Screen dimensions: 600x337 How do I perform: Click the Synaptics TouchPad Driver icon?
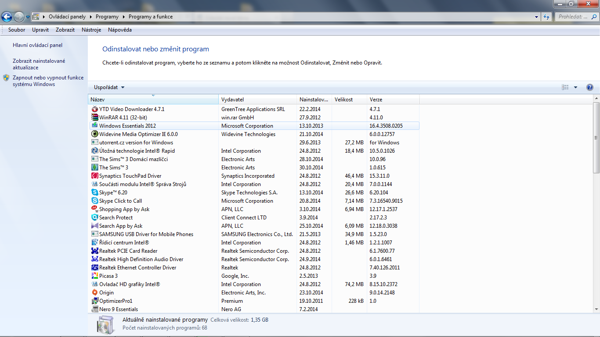click(94, 176)
